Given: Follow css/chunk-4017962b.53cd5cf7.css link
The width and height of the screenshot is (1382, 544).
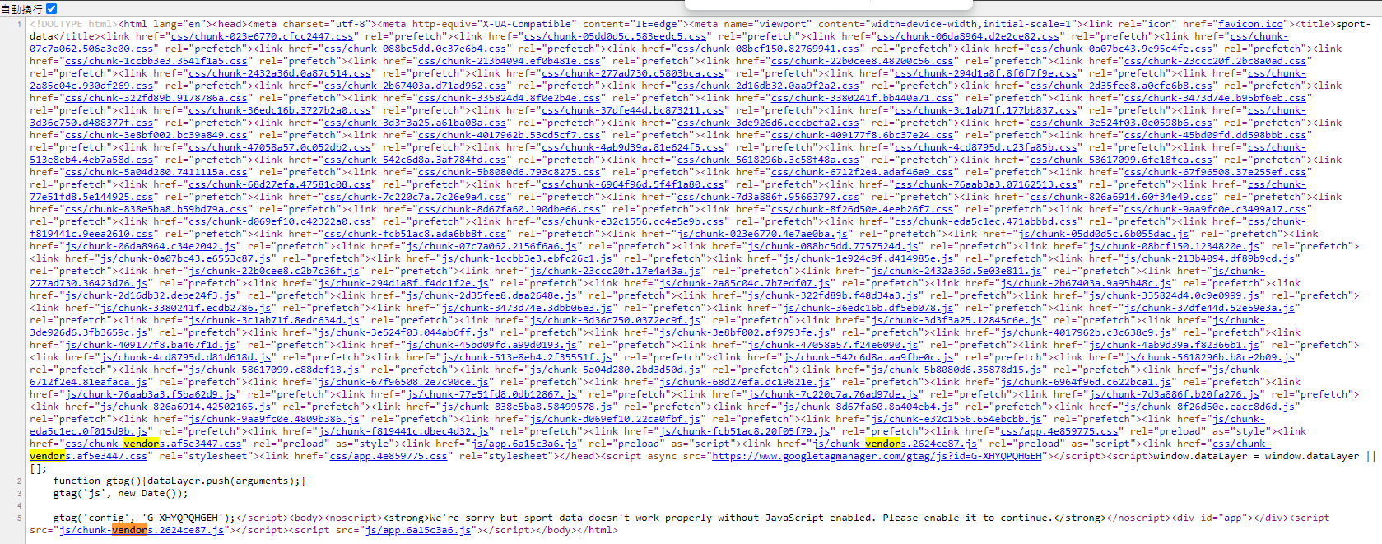Looking at the screenshot, I should pyautogui.click(x=510, y=135).
